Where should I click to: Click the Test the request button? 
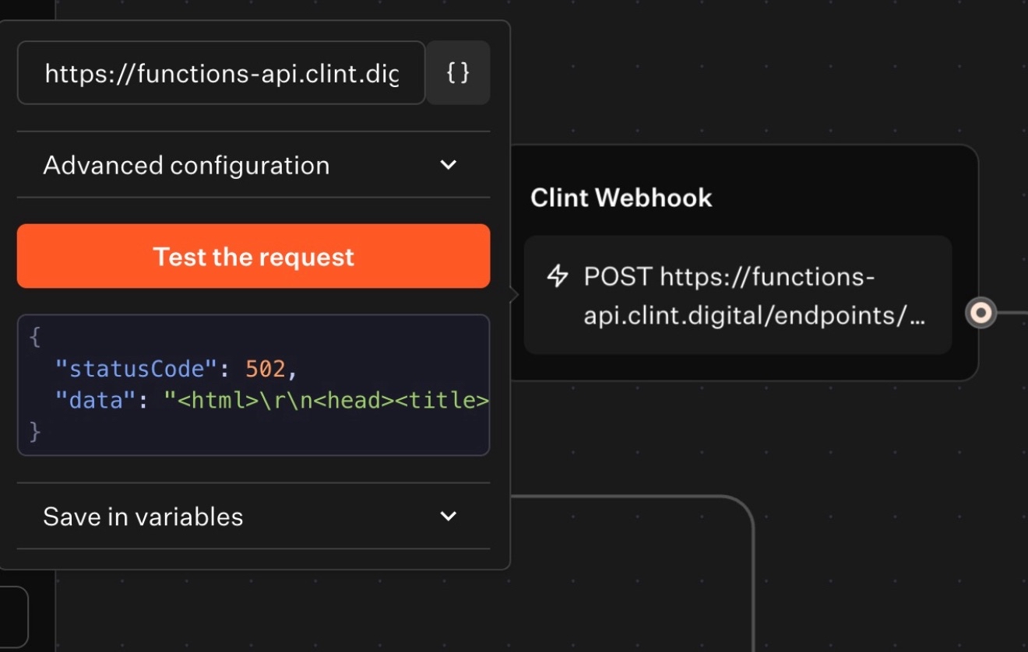click(253, 257)
